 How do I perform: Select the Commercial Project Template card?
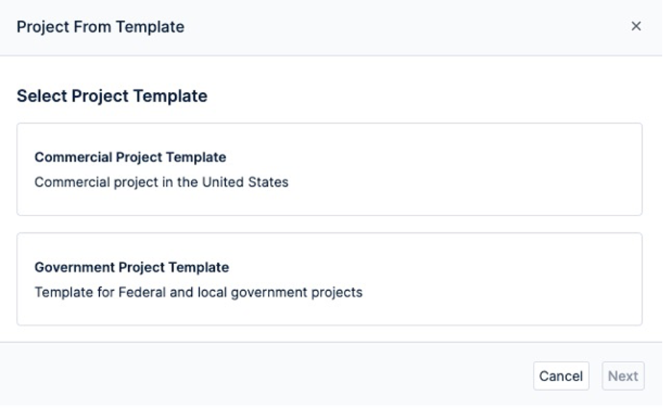tap(329, 169)
